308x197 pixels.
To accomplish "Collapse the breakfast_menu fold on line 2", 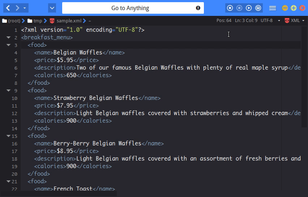I will pyautogui.click(x=8, y=37).
